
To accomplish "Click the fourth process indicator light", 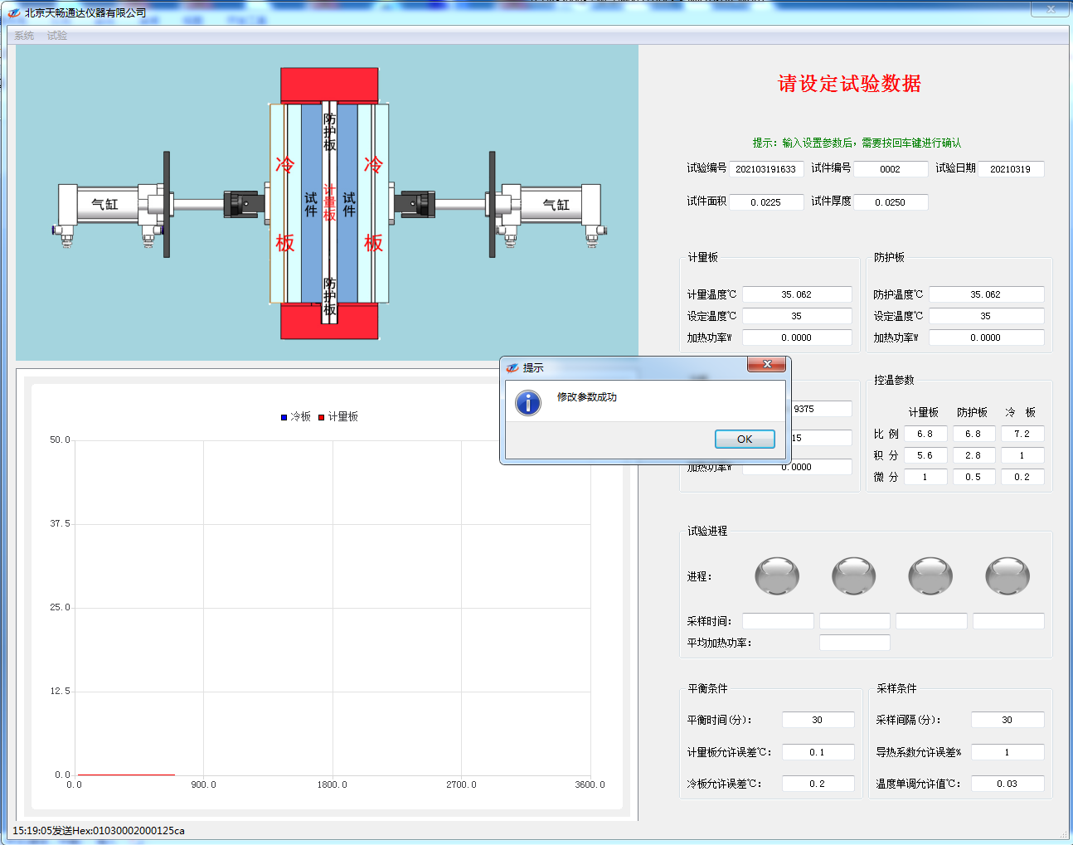I will (x=1007, y=575).
